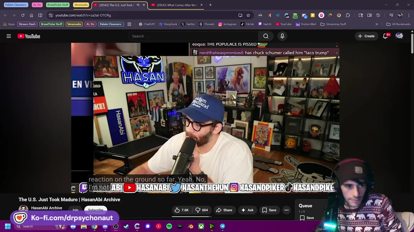The image size is (414, 232).
Task: Open the ChatGPT bookmark
Action: (147, 24)
